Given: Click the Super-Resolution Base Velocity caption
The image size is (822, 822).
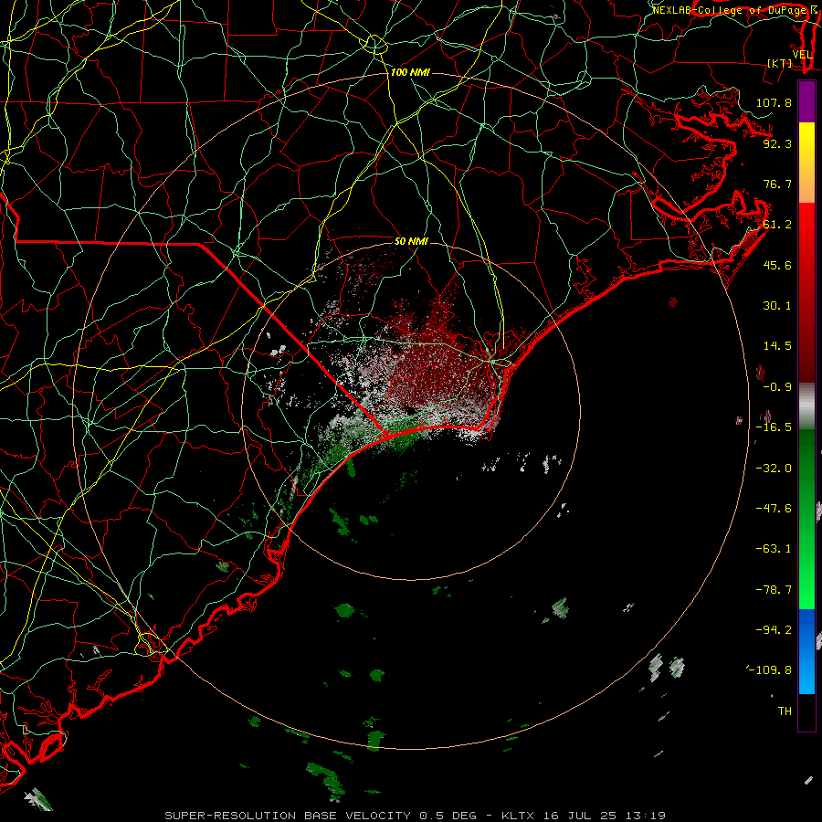Looking at the screenshot, I should (x=416, y=816).
